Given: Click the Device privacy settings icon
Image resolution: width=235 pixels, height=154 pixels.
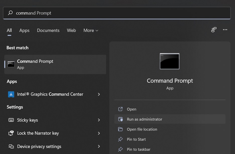Looking at the screenshot, I should pos(11,146).
